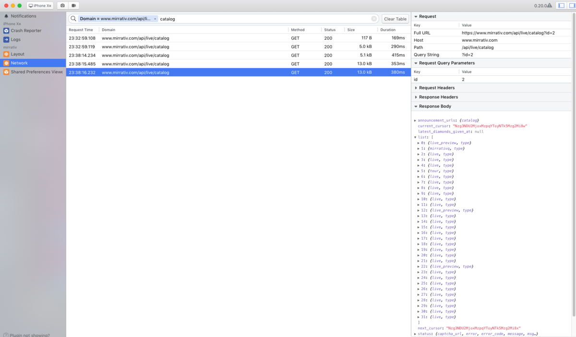The width and height of the screenshot is (576, 337).
Task: Click the Network plugin icon
Action: click(6, 63)
